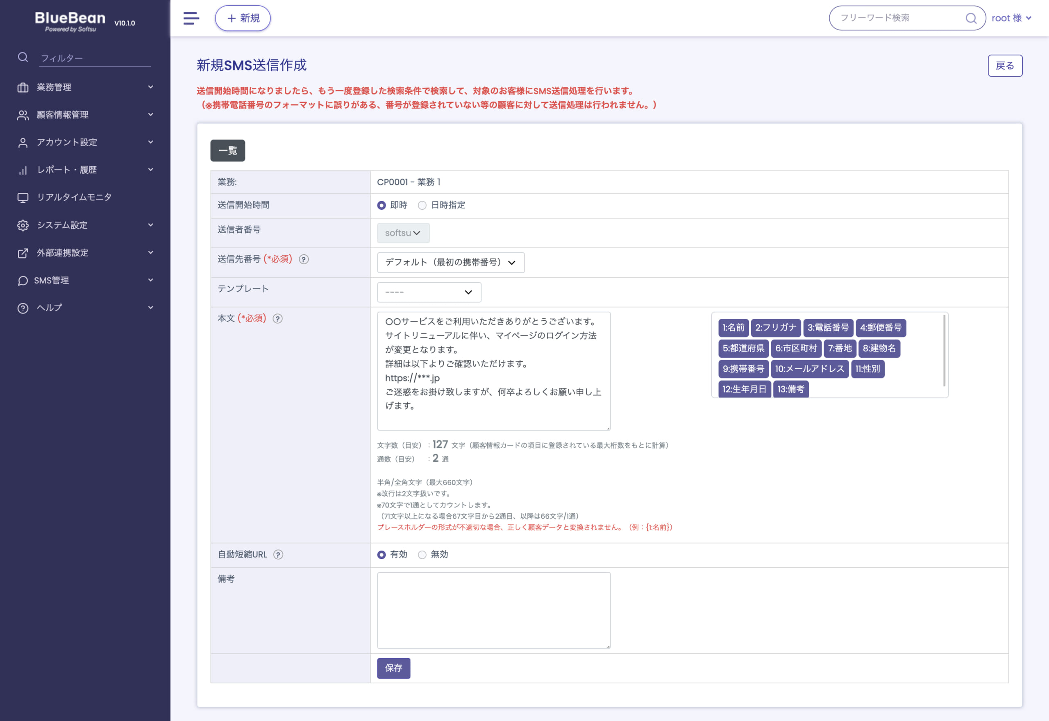The image size is (1049, 721).
Task: Disable auto short URL with 無効
Action: (x=422, y=555)
